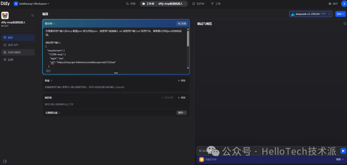Click the prompt editor scrollbar thumb
The width and height of the screenshot is (347, 165).
point(188,38)
